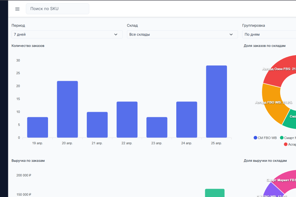Select the 19 апр. orders bar
This screenshot has width=296, height=197.
[x=37, y=127]
